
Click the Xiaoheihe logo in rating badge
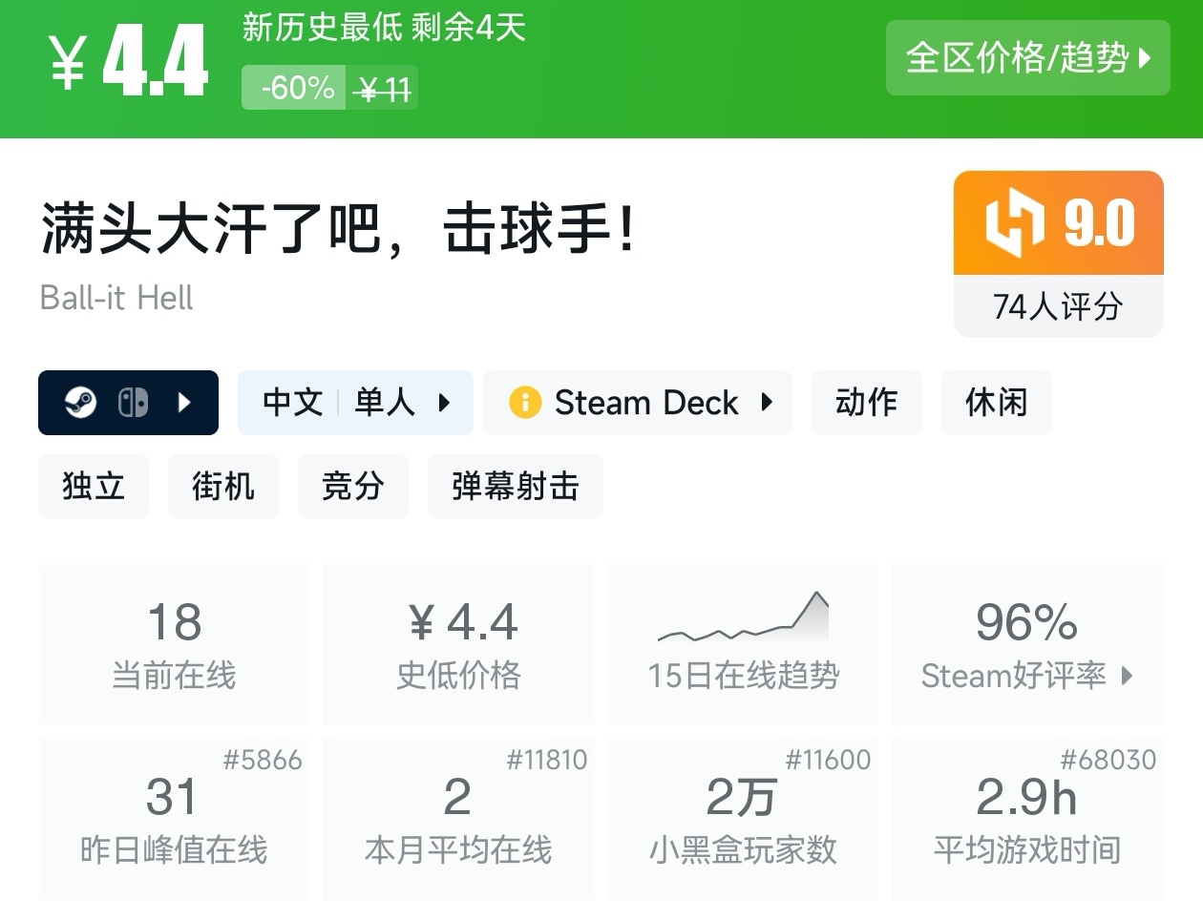1014,223
